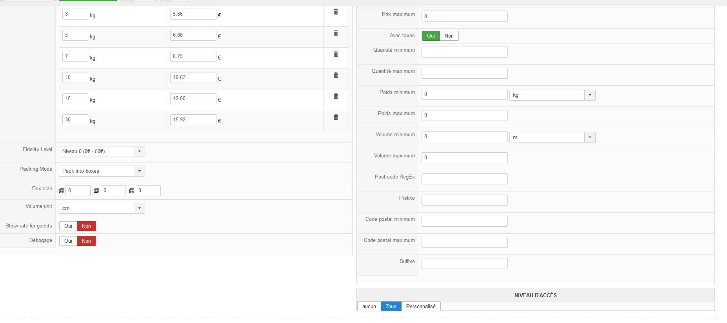727x323 pixels.
Task: Turn on Débogage by clicking Oui
Action: pos(68,241)
